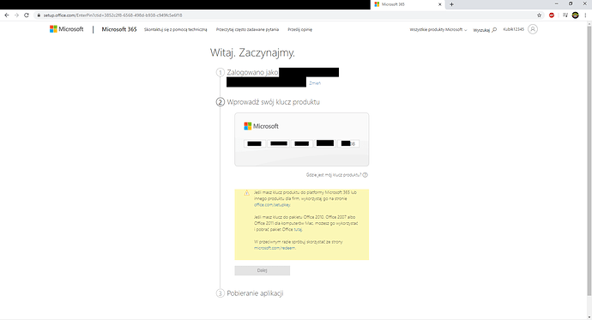The height and width of the screenshot is (320, 592).
Task: Click the Dalej button
Action: click(x=263, y=270)
